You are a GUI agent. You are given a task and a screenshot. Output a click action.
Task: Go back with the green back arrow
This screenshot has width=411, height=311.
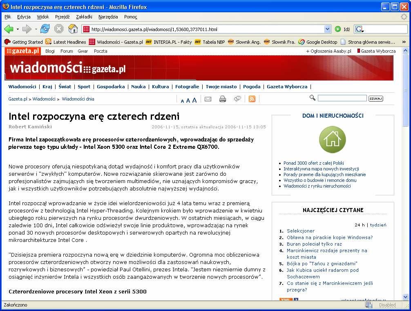click(9, 29)
